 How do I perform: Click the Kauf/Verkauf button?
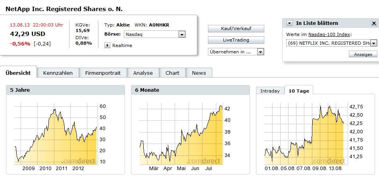[x=236, y=28]
